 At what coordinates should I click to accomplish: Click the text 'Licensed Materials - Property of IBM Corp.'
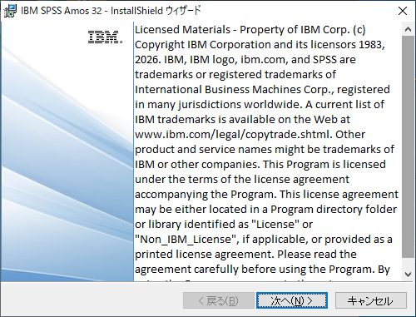pyautogui.click(x=242, y=30)
